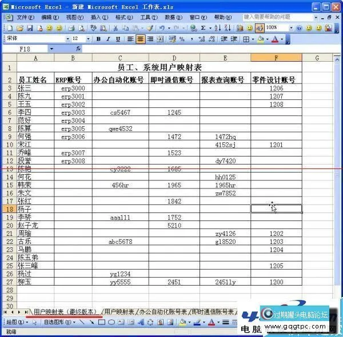
Task: Click the percent style icon
Action: [182, 39]
